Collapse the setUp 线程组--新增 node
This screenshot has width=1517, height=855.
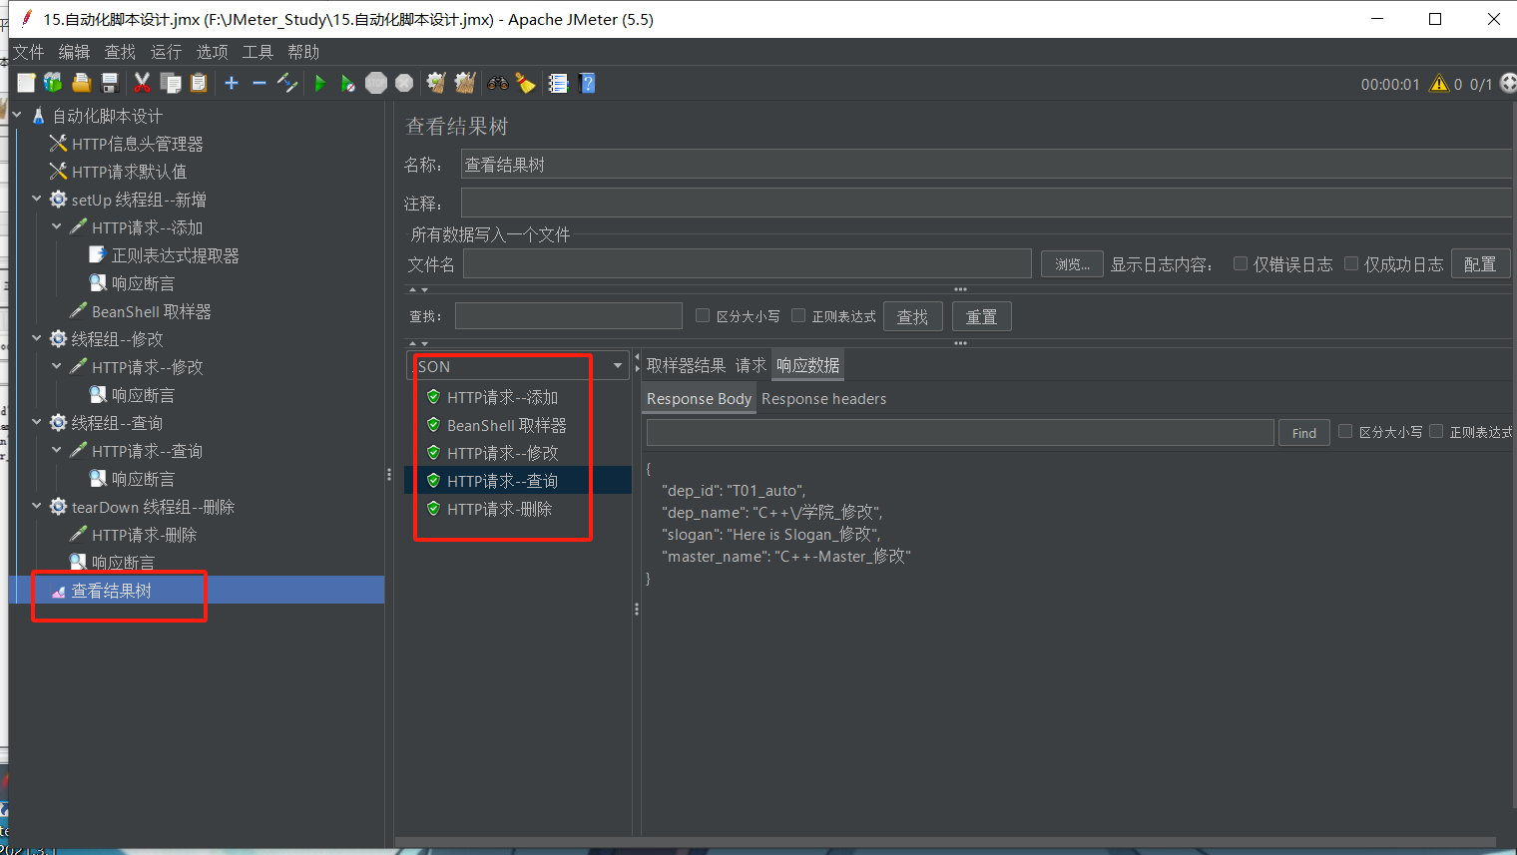(x=37, y=200)
